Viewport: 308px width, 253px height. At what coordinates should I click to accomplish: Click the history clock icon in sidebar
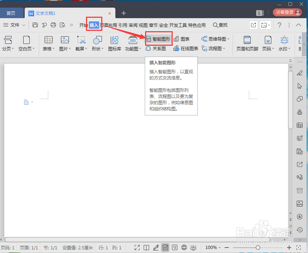pos(300,230)
